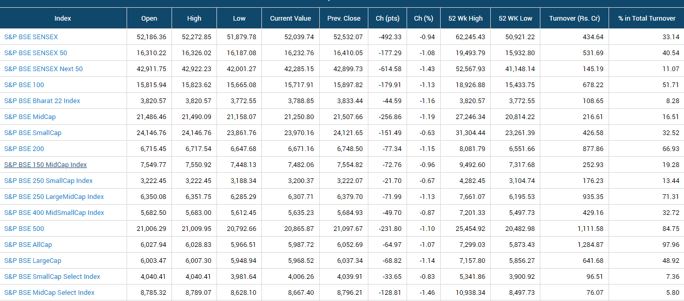The image size is (684, 301).
Task: Open S&P BSE Bharat 22 Index
Action: tap(42, 101)
